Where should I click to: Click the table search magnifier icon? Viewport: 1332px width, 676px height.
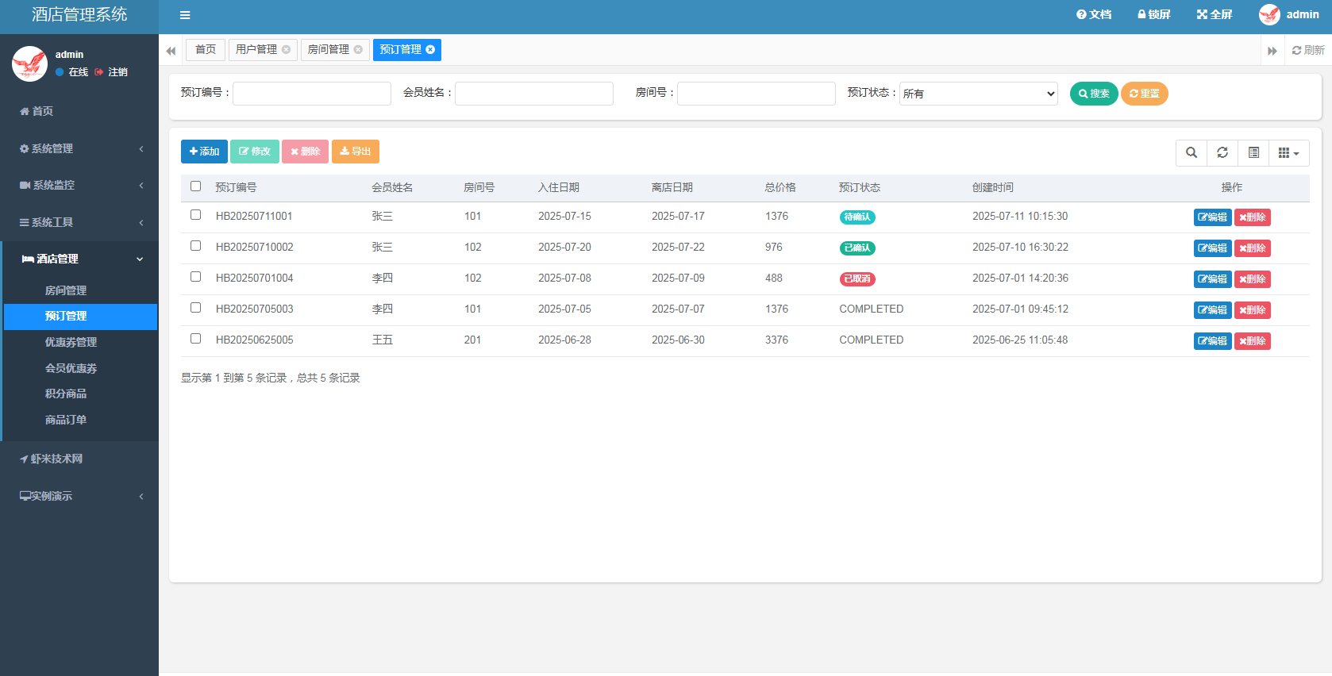[x=1191, y=153]
